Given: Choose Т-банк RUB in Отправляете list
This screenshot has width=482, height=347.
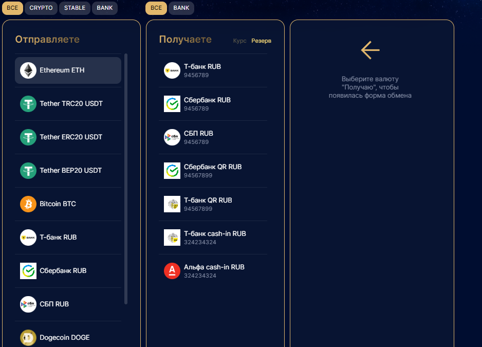Looking at the screenshot, I should pos(68,238).
